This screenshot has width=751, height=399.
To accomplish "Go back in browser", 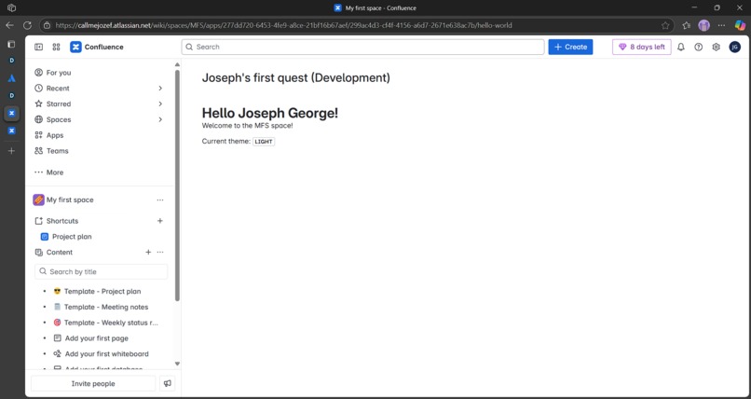I will pyautogui.click(x=9, y=25).
